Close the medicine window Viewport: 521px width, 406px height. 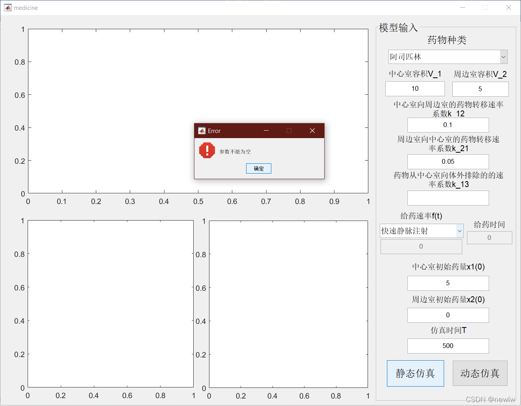pos(509,7)
